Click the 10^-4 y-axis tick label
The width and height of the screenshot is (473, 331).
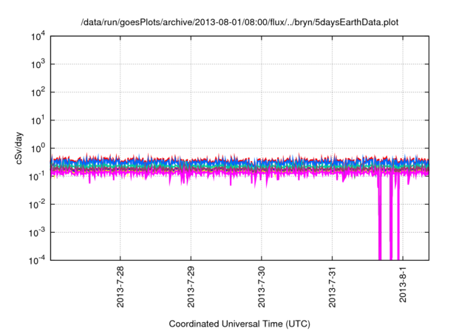click(37, 261)
